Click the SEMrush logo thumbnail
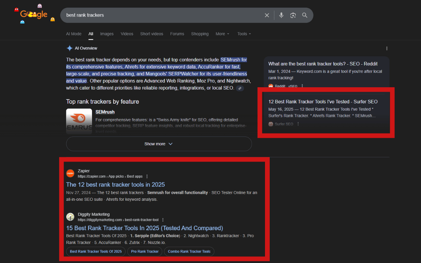 [79, 121]
